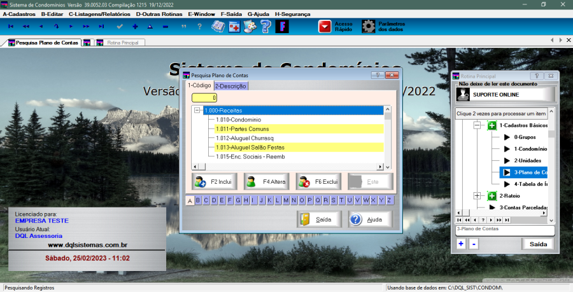The width and height of the screenshot is (573, 292).
Task: Expand the 2-Rateio tree node
Action: point(477,195)
